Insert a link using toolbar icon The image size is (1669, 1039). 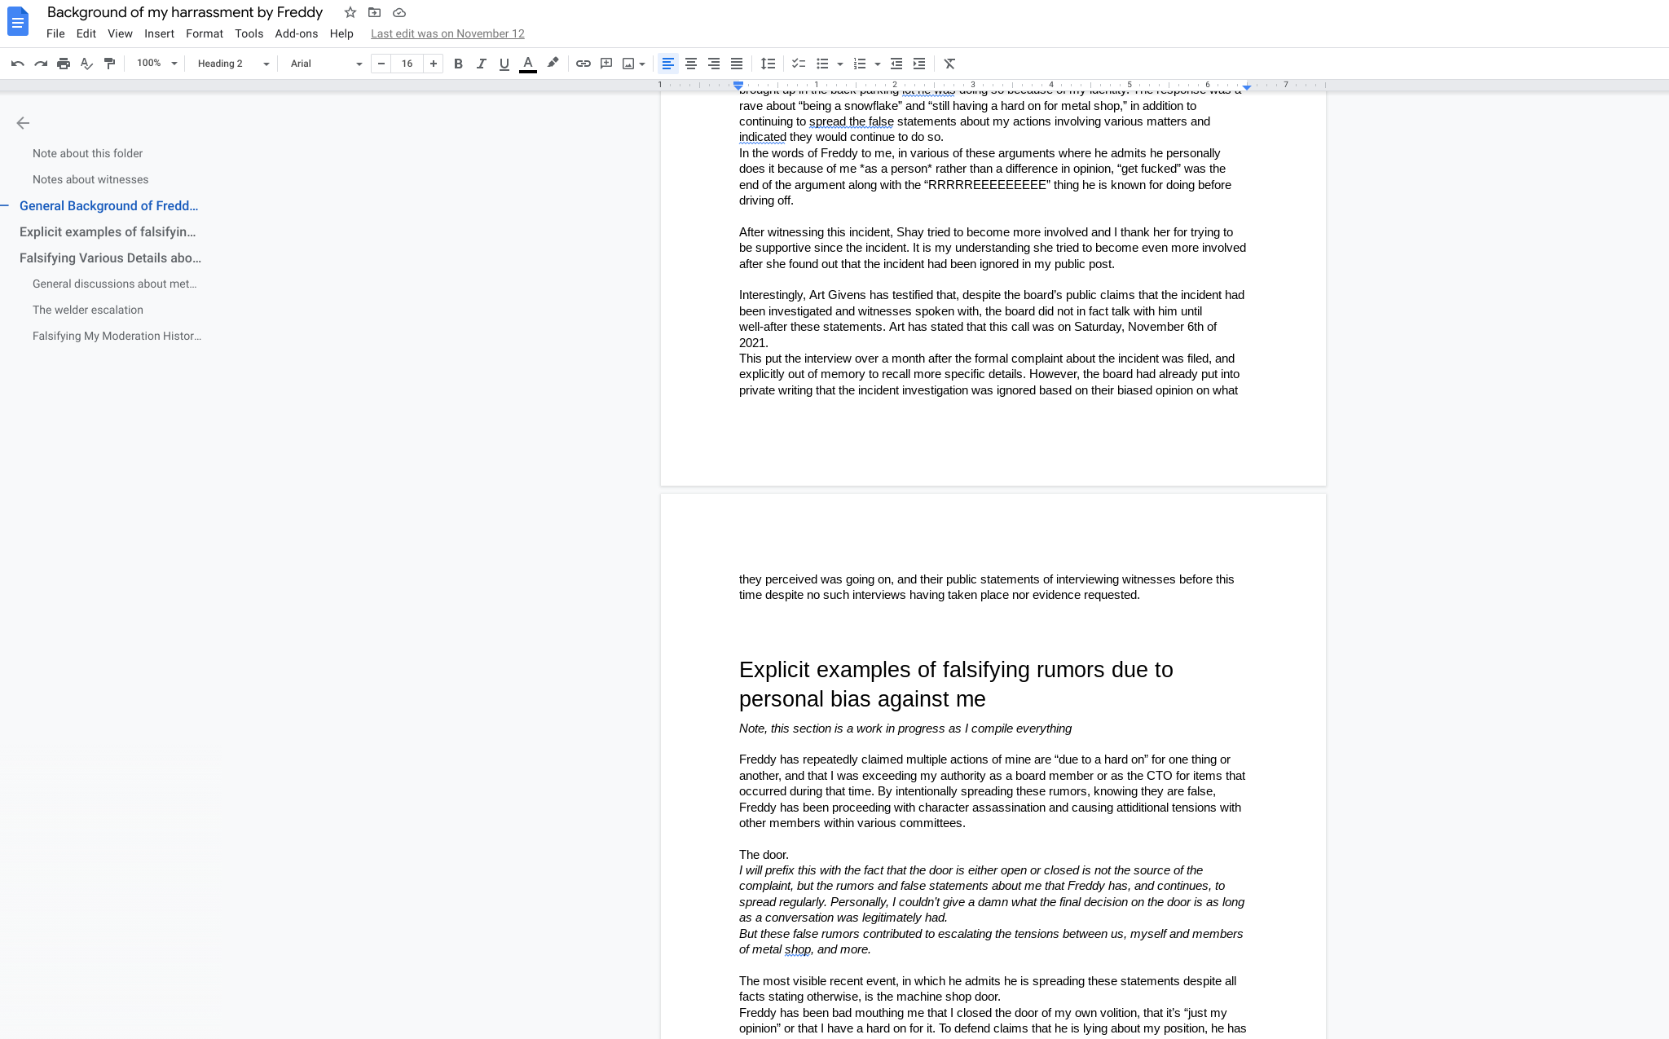pyautogui.click(x=583, y=64)
